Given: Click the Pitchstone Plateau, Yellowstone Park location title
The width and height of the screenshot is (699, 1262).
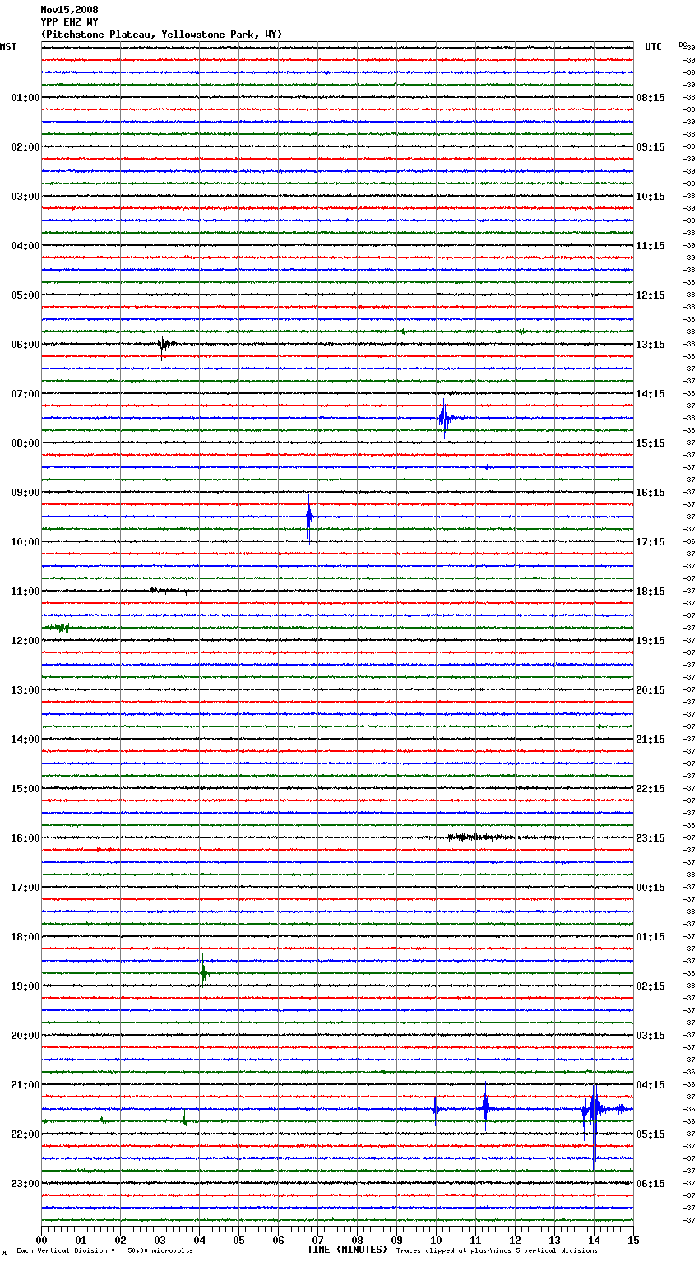Looking at the screenshot, I should coord(161,35).
